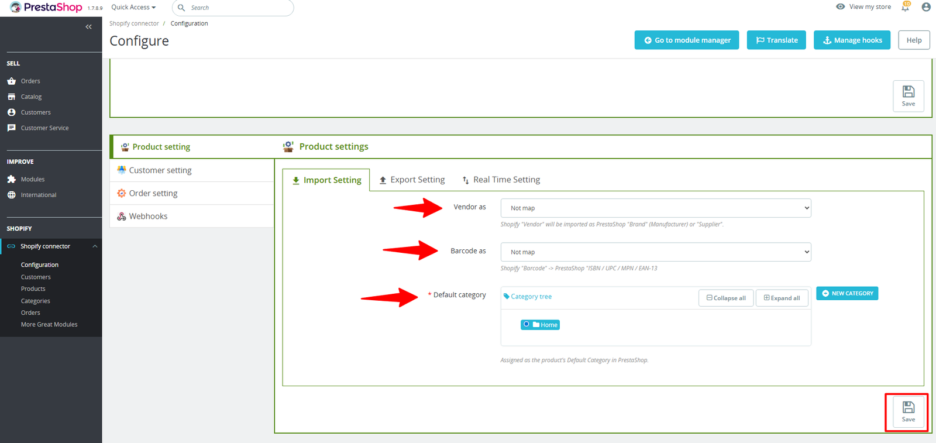
Task: Click the Orders basket icon in sidebar
Action: click(x=12, y=81)
